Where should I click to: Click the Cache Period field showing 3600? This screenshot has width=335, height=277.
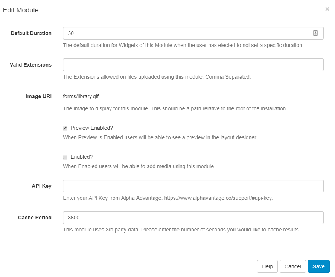(193, 218)
